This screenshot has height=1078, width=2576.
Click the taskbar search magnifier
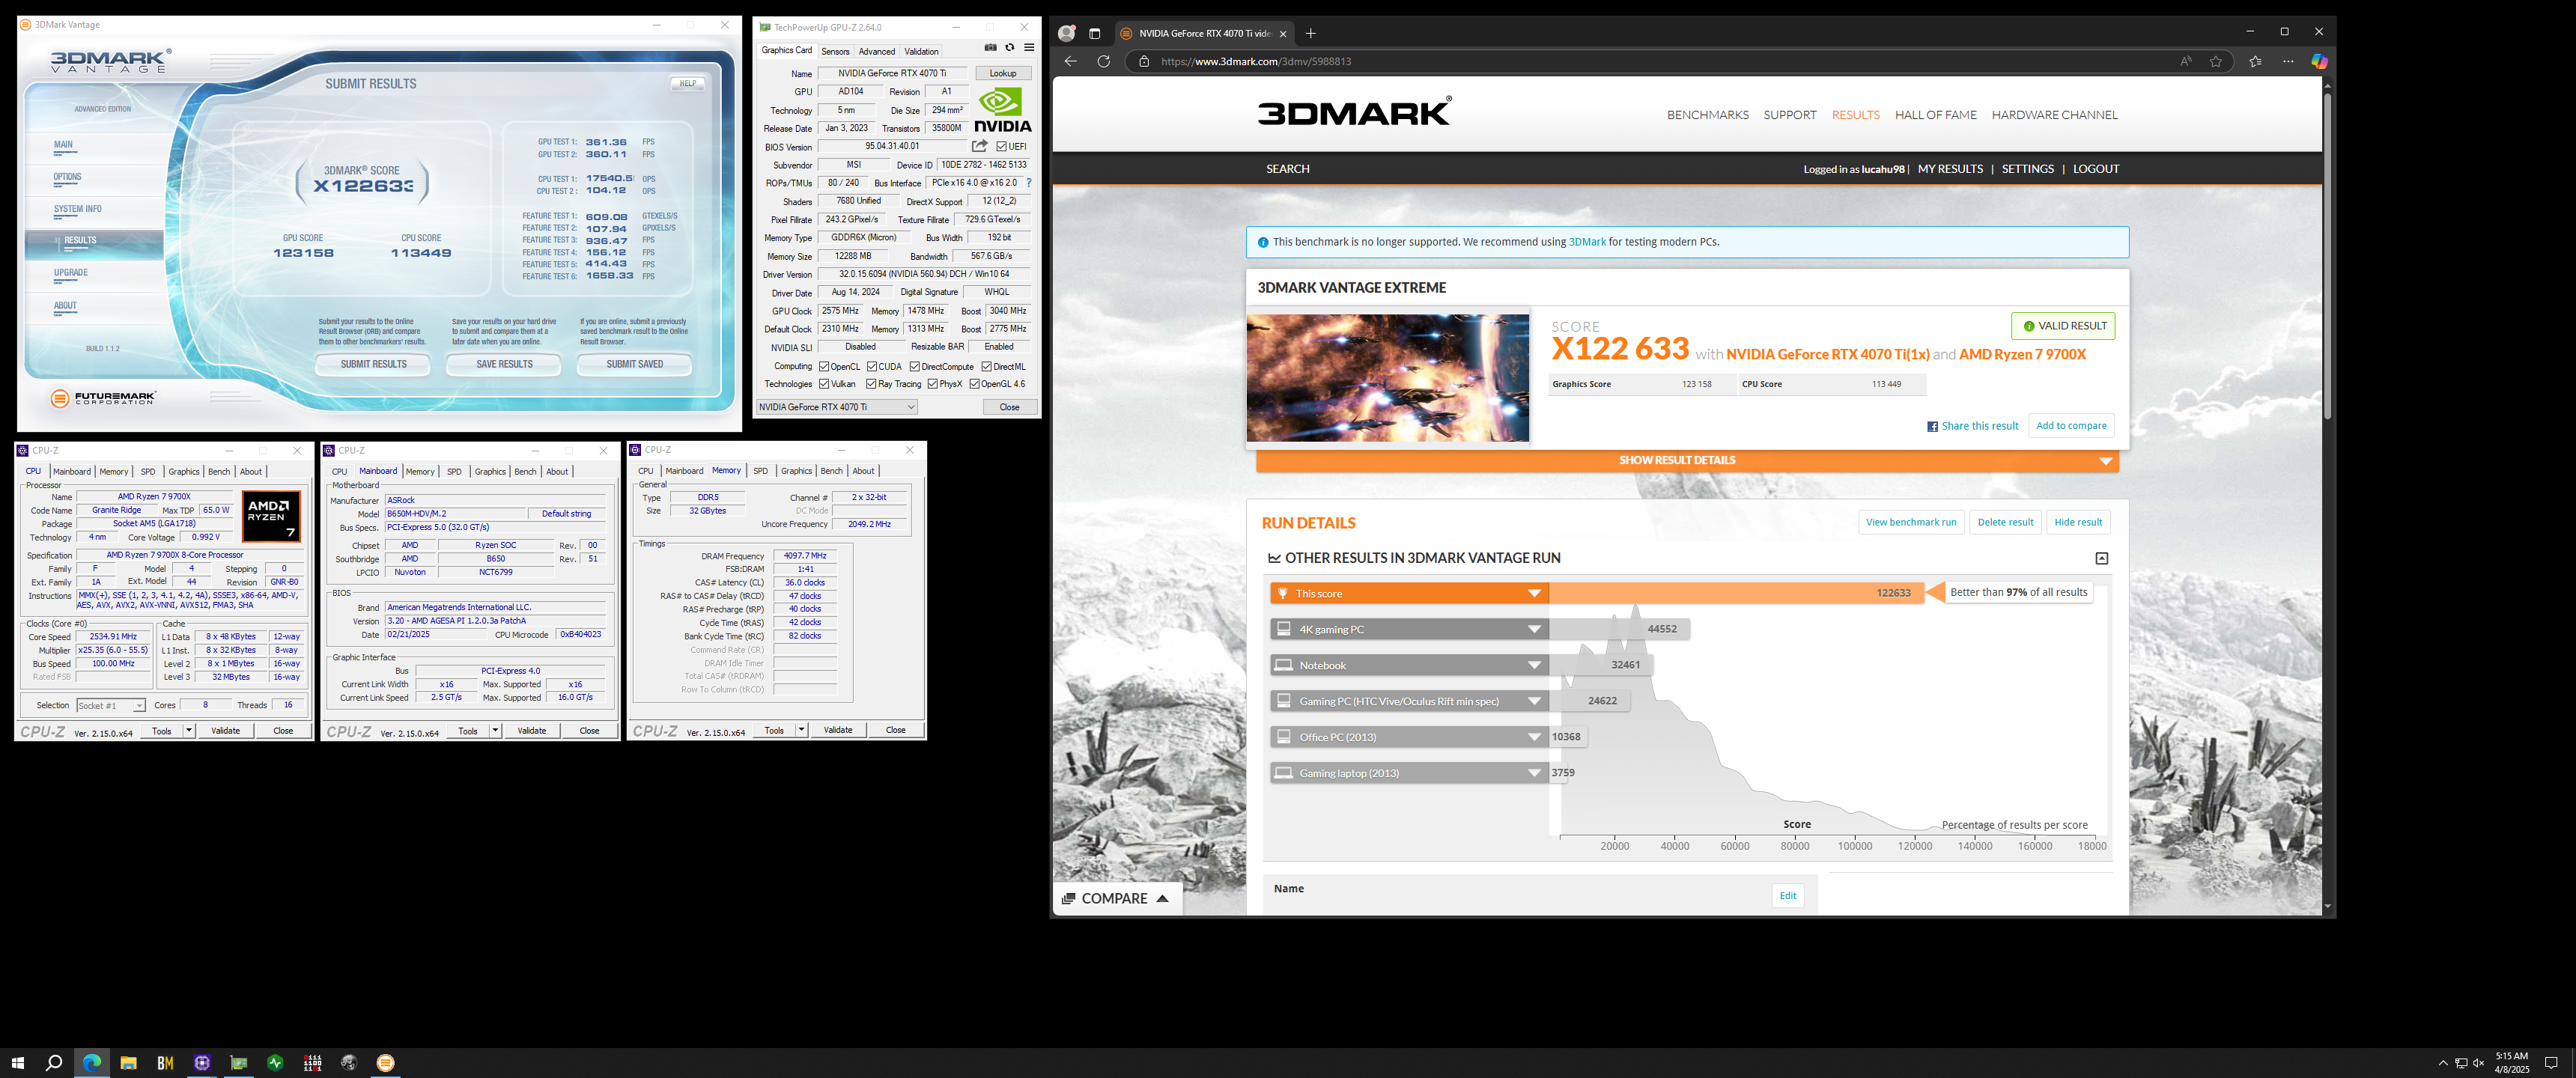[x=54, y=1062]
